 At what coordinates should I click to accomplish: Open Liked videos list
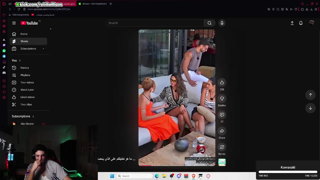tap(28, 97)
